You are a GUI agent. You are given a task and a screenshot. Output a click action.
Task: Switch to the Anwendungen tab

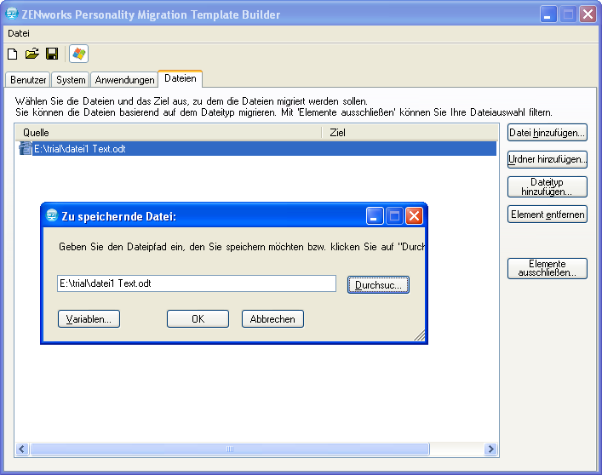[125, 80]
